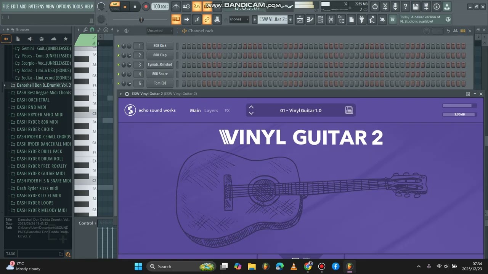The height and width of the screenshot is (274, 488).
Task: Show the Channel rack toolbar icon
Action: pos(321,19)
